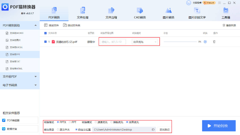
Task: Select the PPT format radio button
Action: (70, 122)
